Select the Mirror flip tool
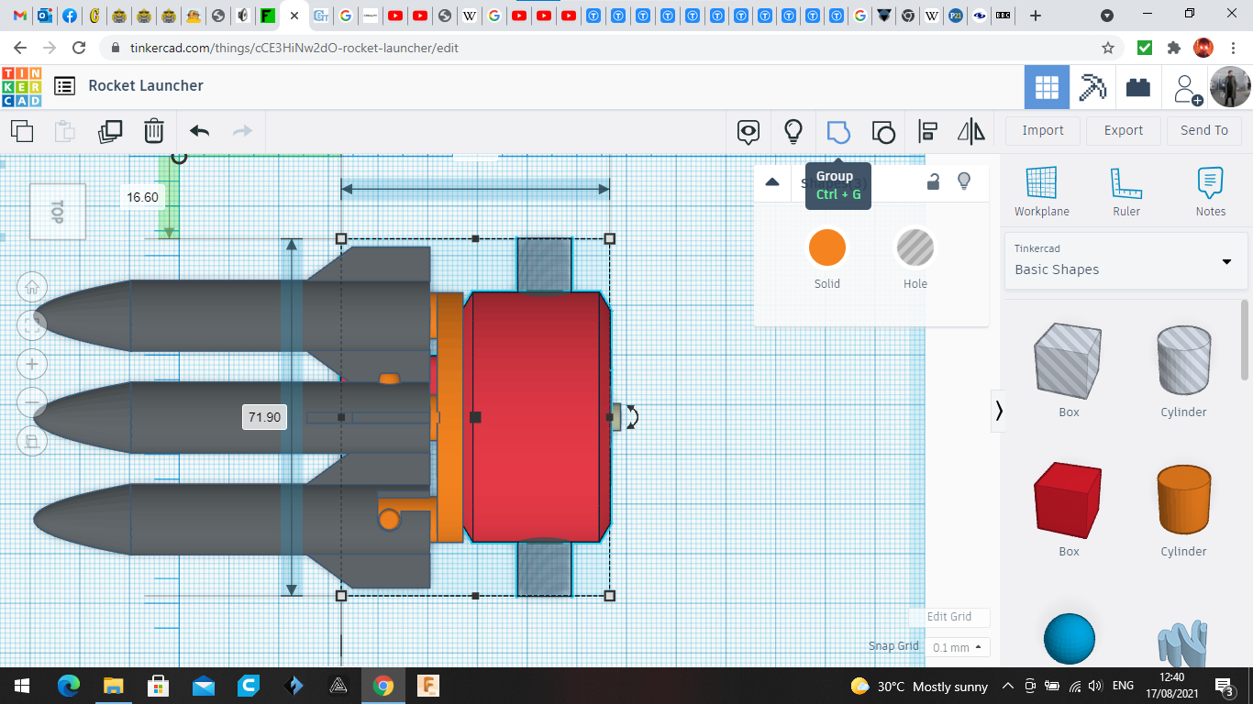The image size is (1253, 704). 970,132
